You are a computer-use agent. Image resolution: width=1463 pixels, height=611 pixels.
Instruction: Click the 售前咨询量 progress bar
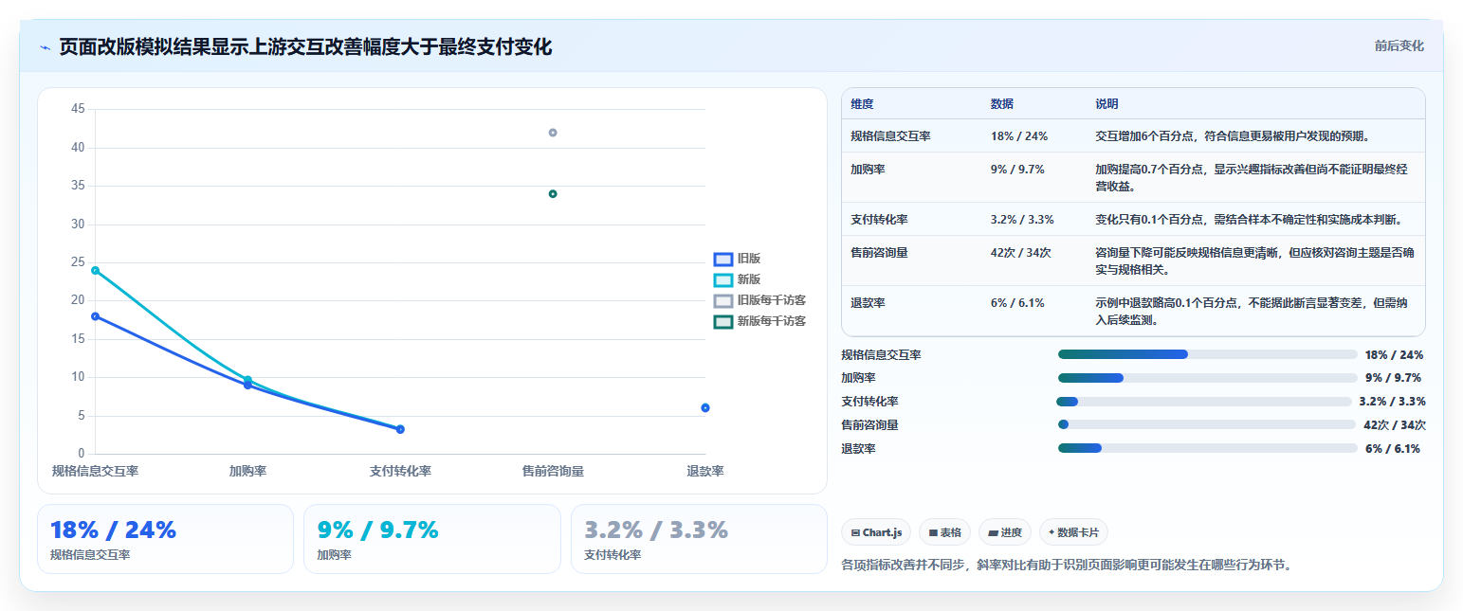1207,424
